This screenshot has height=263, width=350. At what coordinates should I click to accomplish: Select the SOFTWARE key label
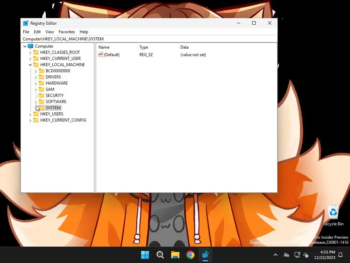[x=56, y=101]
